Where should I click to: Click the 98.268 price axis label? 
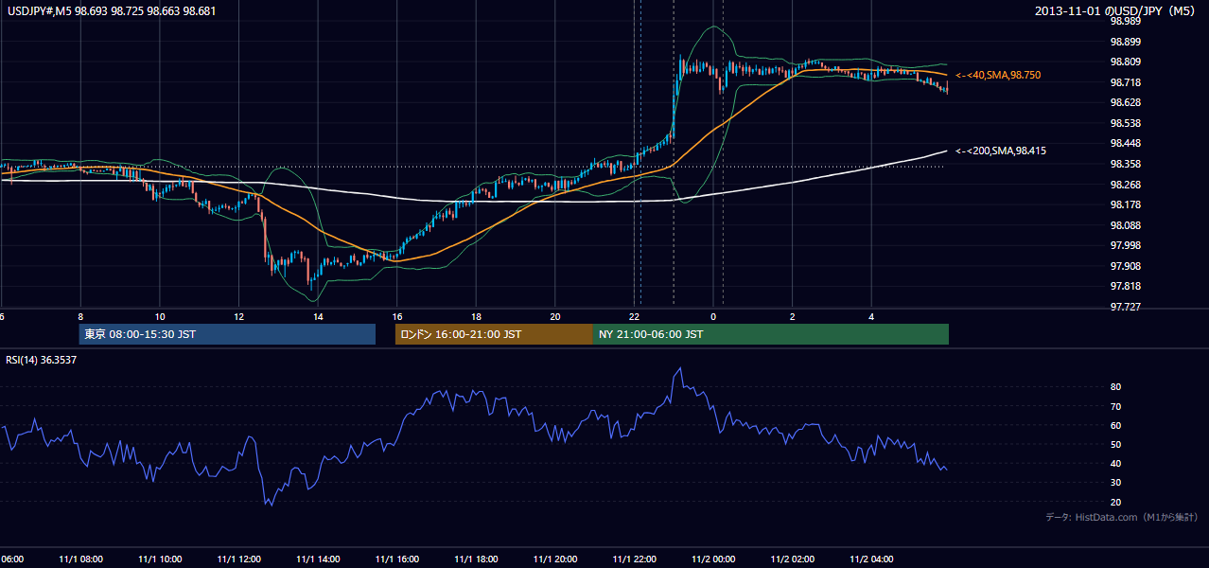[x=1124, y=185]
